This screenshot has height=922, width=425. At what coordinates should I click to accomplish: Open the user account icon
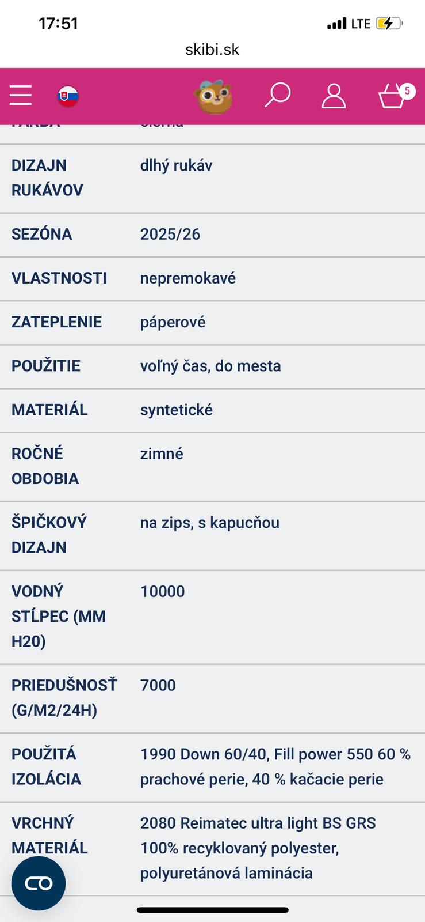334,96
